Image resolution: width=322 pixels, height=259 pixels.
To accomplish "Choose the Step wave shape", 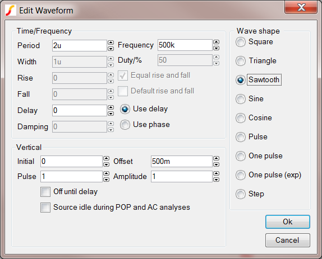I will pos(241,194).
